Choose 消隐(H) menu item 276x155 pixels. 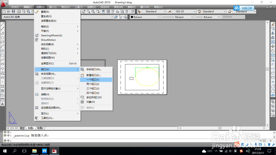click(x=57, y=95)
